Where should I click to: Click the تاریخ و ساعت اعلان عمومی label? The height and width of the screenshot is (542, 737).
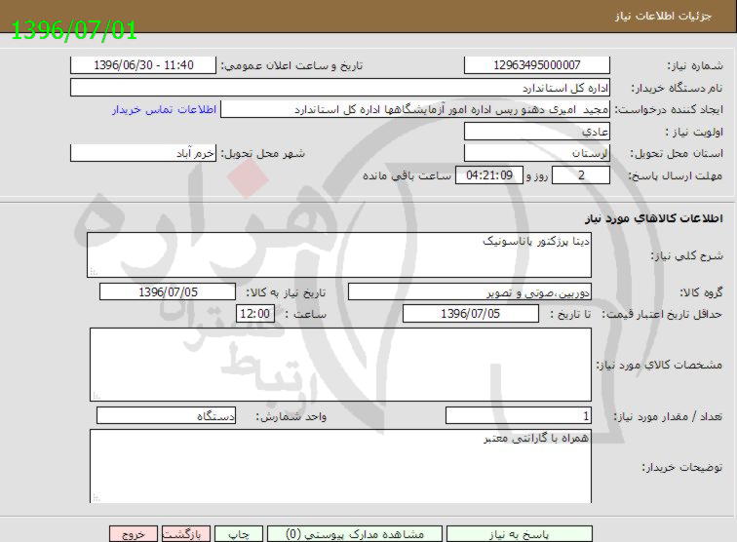tap(291, 66)
